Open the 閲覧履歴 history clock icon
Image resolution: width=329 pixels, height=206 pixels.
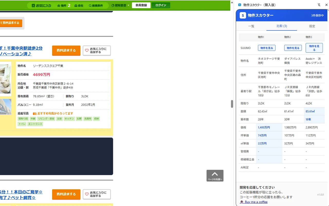pyautogui.click(x=112, y=5)
